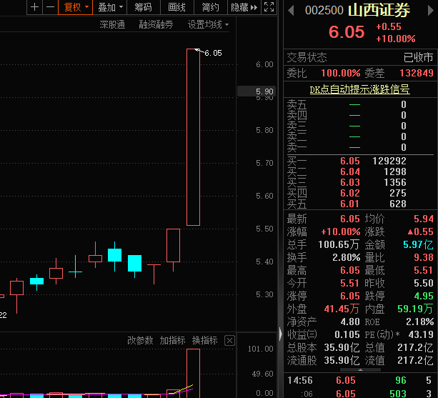Open the 复权 dropdown
This screenshot has width=438, height=398.
(x=76, y=7)
